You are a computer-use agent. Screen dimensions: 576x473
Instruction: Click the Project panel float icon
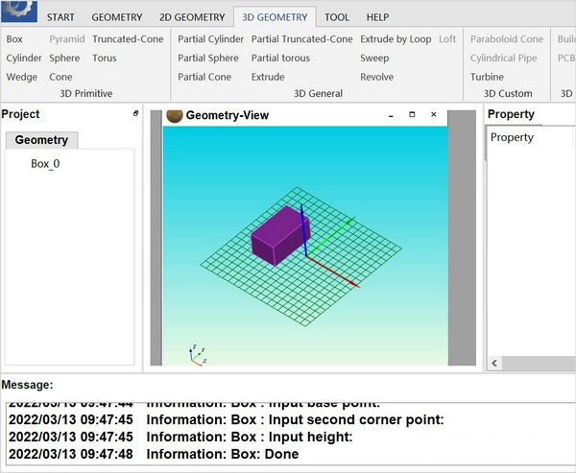tap(136, 113)
